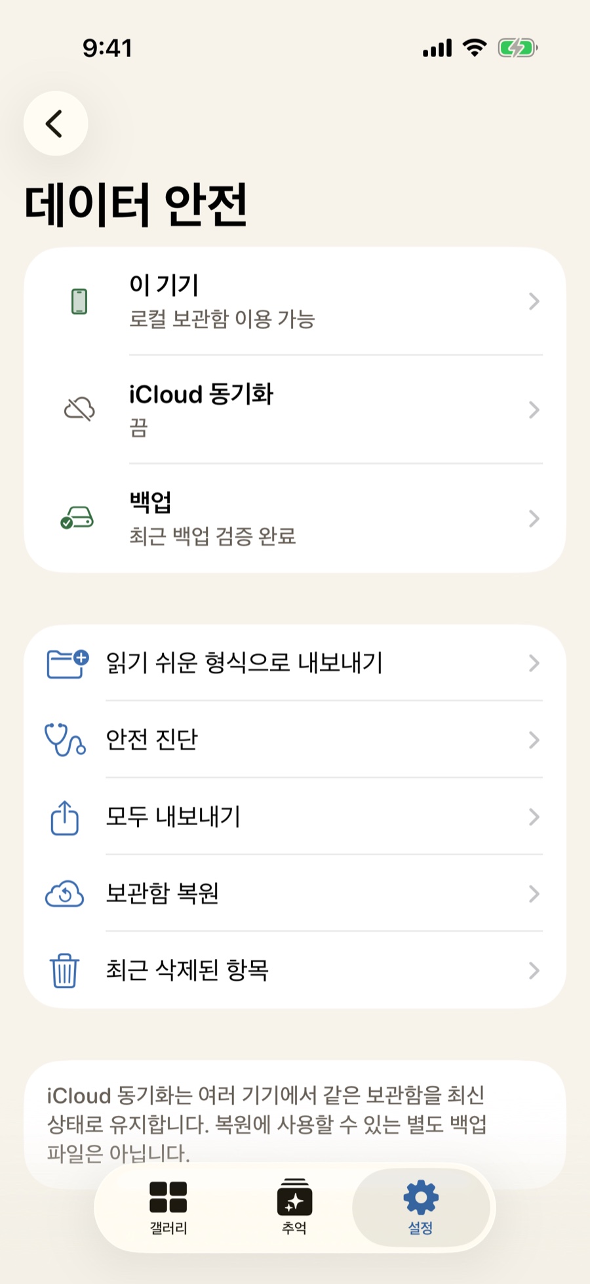Tap the back arrow button

[56, 123]
